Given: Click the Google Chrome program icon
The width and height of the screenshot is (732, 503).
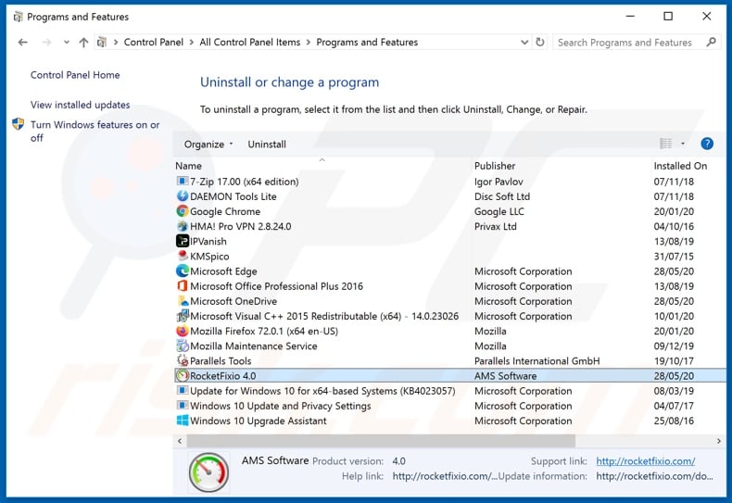Looking at the screenshot, I should (x=183, y=211).
